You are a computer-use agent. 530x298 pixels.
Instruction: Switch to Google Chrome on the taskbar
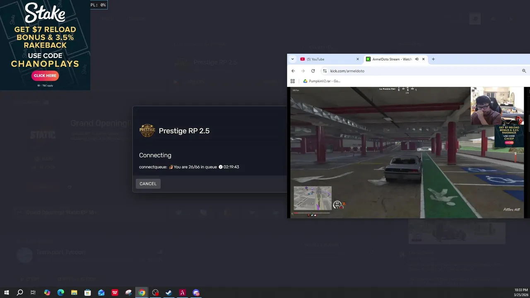tap(142, 293)
